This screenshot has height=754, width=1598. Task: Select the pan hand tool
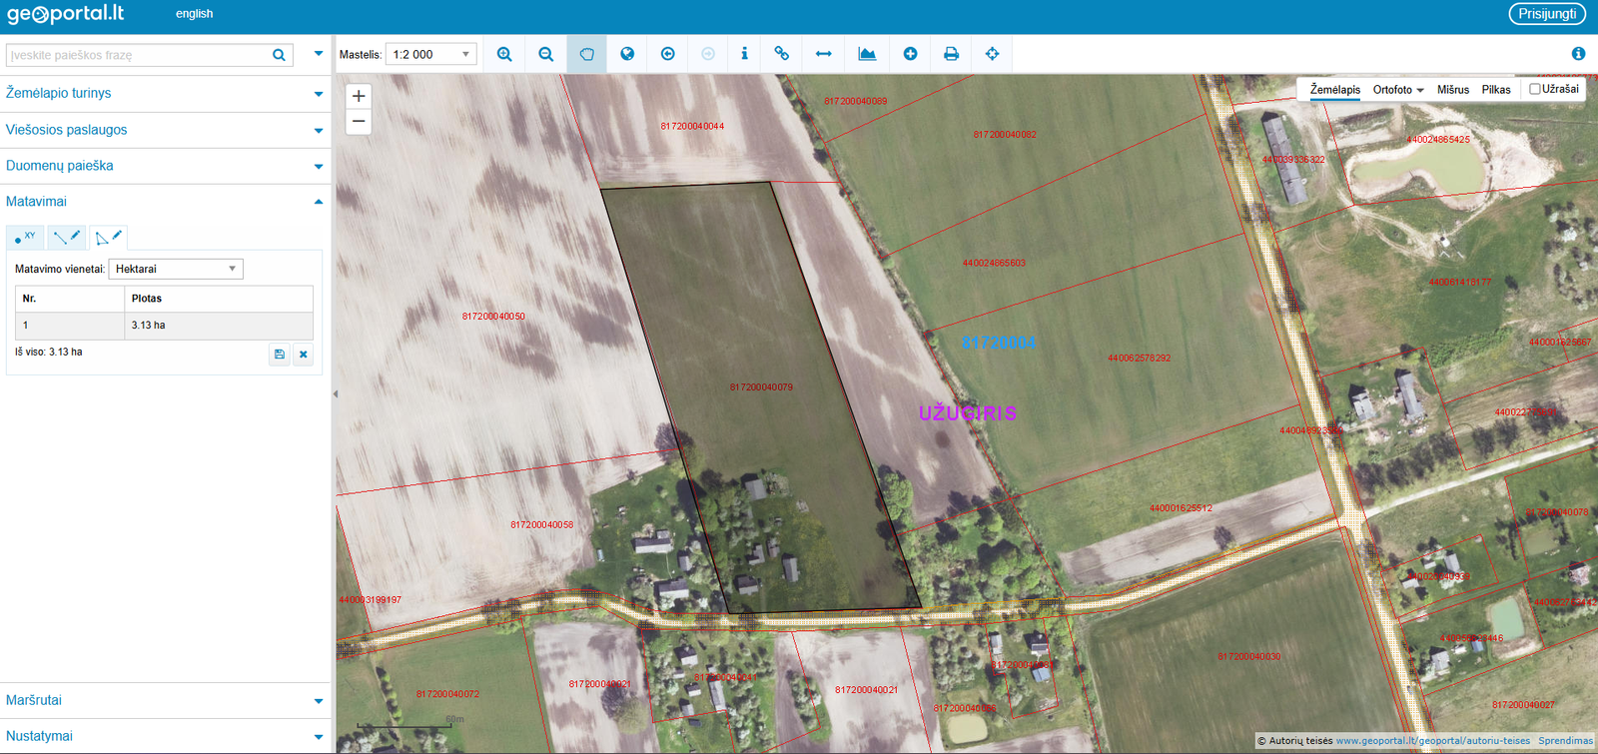586,54
